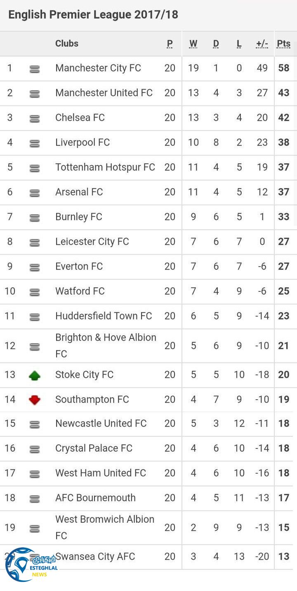
Task: Click the +/- goal difference header
Action: (262, 44)
